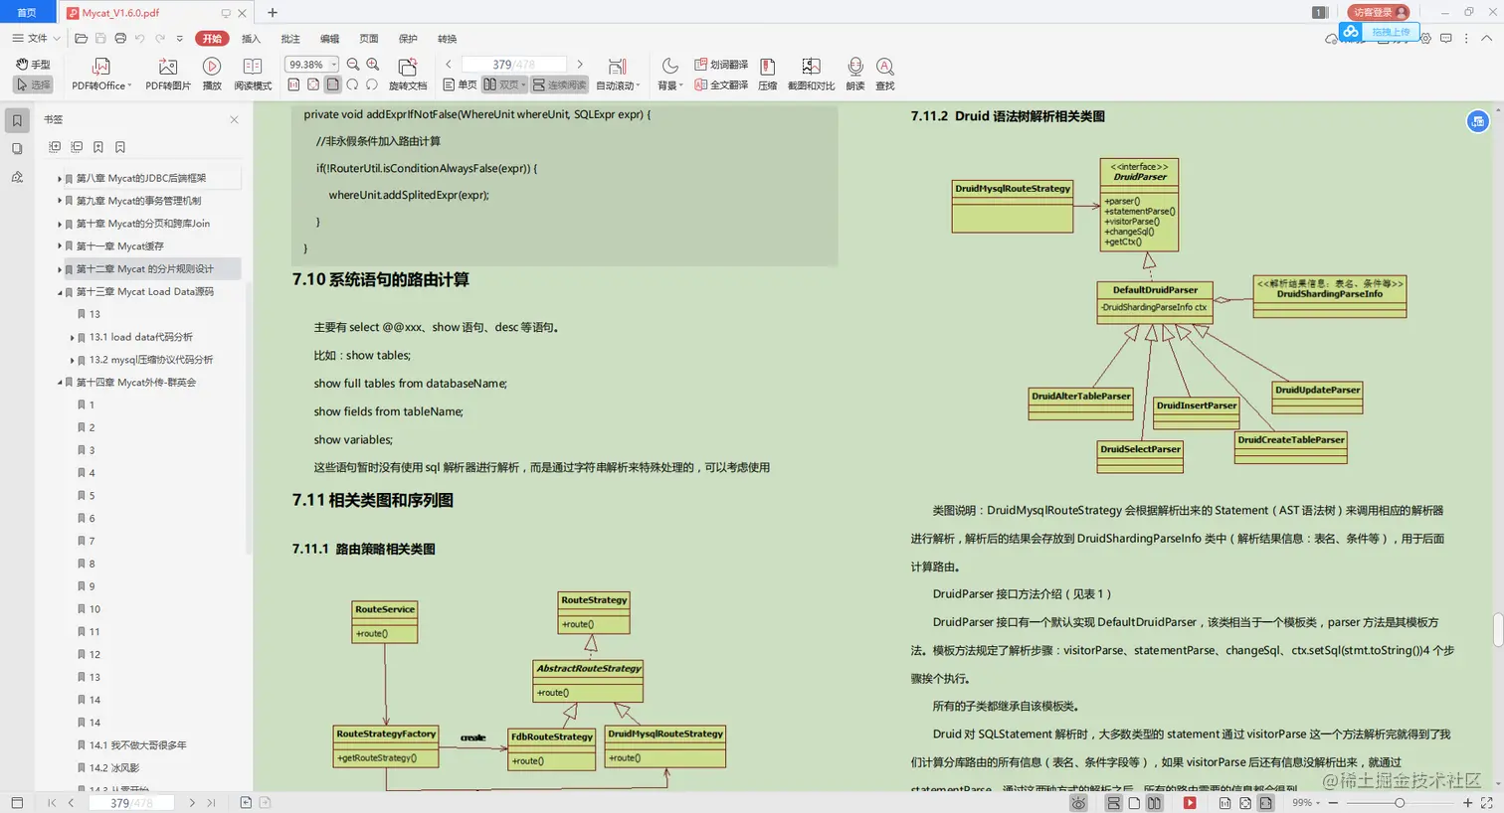
Task: Zoom out with the minus magnifier
Action: [353, 65]
